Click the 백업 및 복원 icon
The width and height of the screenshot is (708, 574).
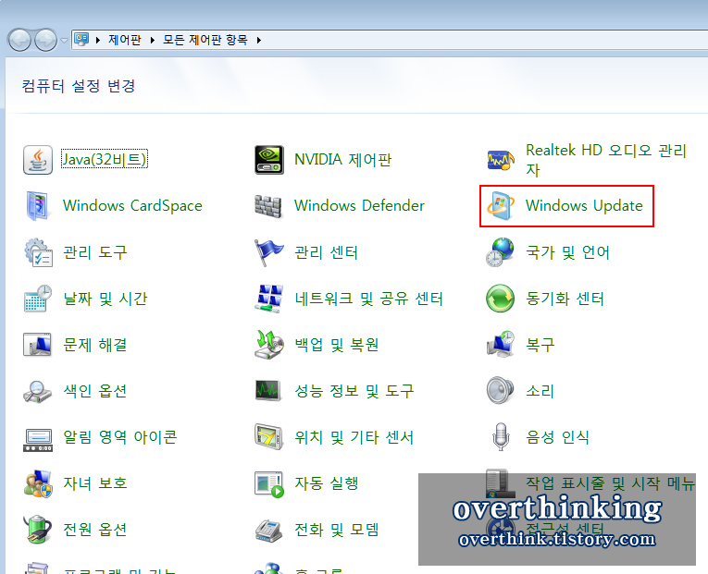pos(269,345)
